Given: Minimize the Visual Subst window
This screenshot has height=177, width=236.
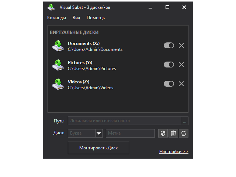Looking at the screenshot, I should click(150, 7).
